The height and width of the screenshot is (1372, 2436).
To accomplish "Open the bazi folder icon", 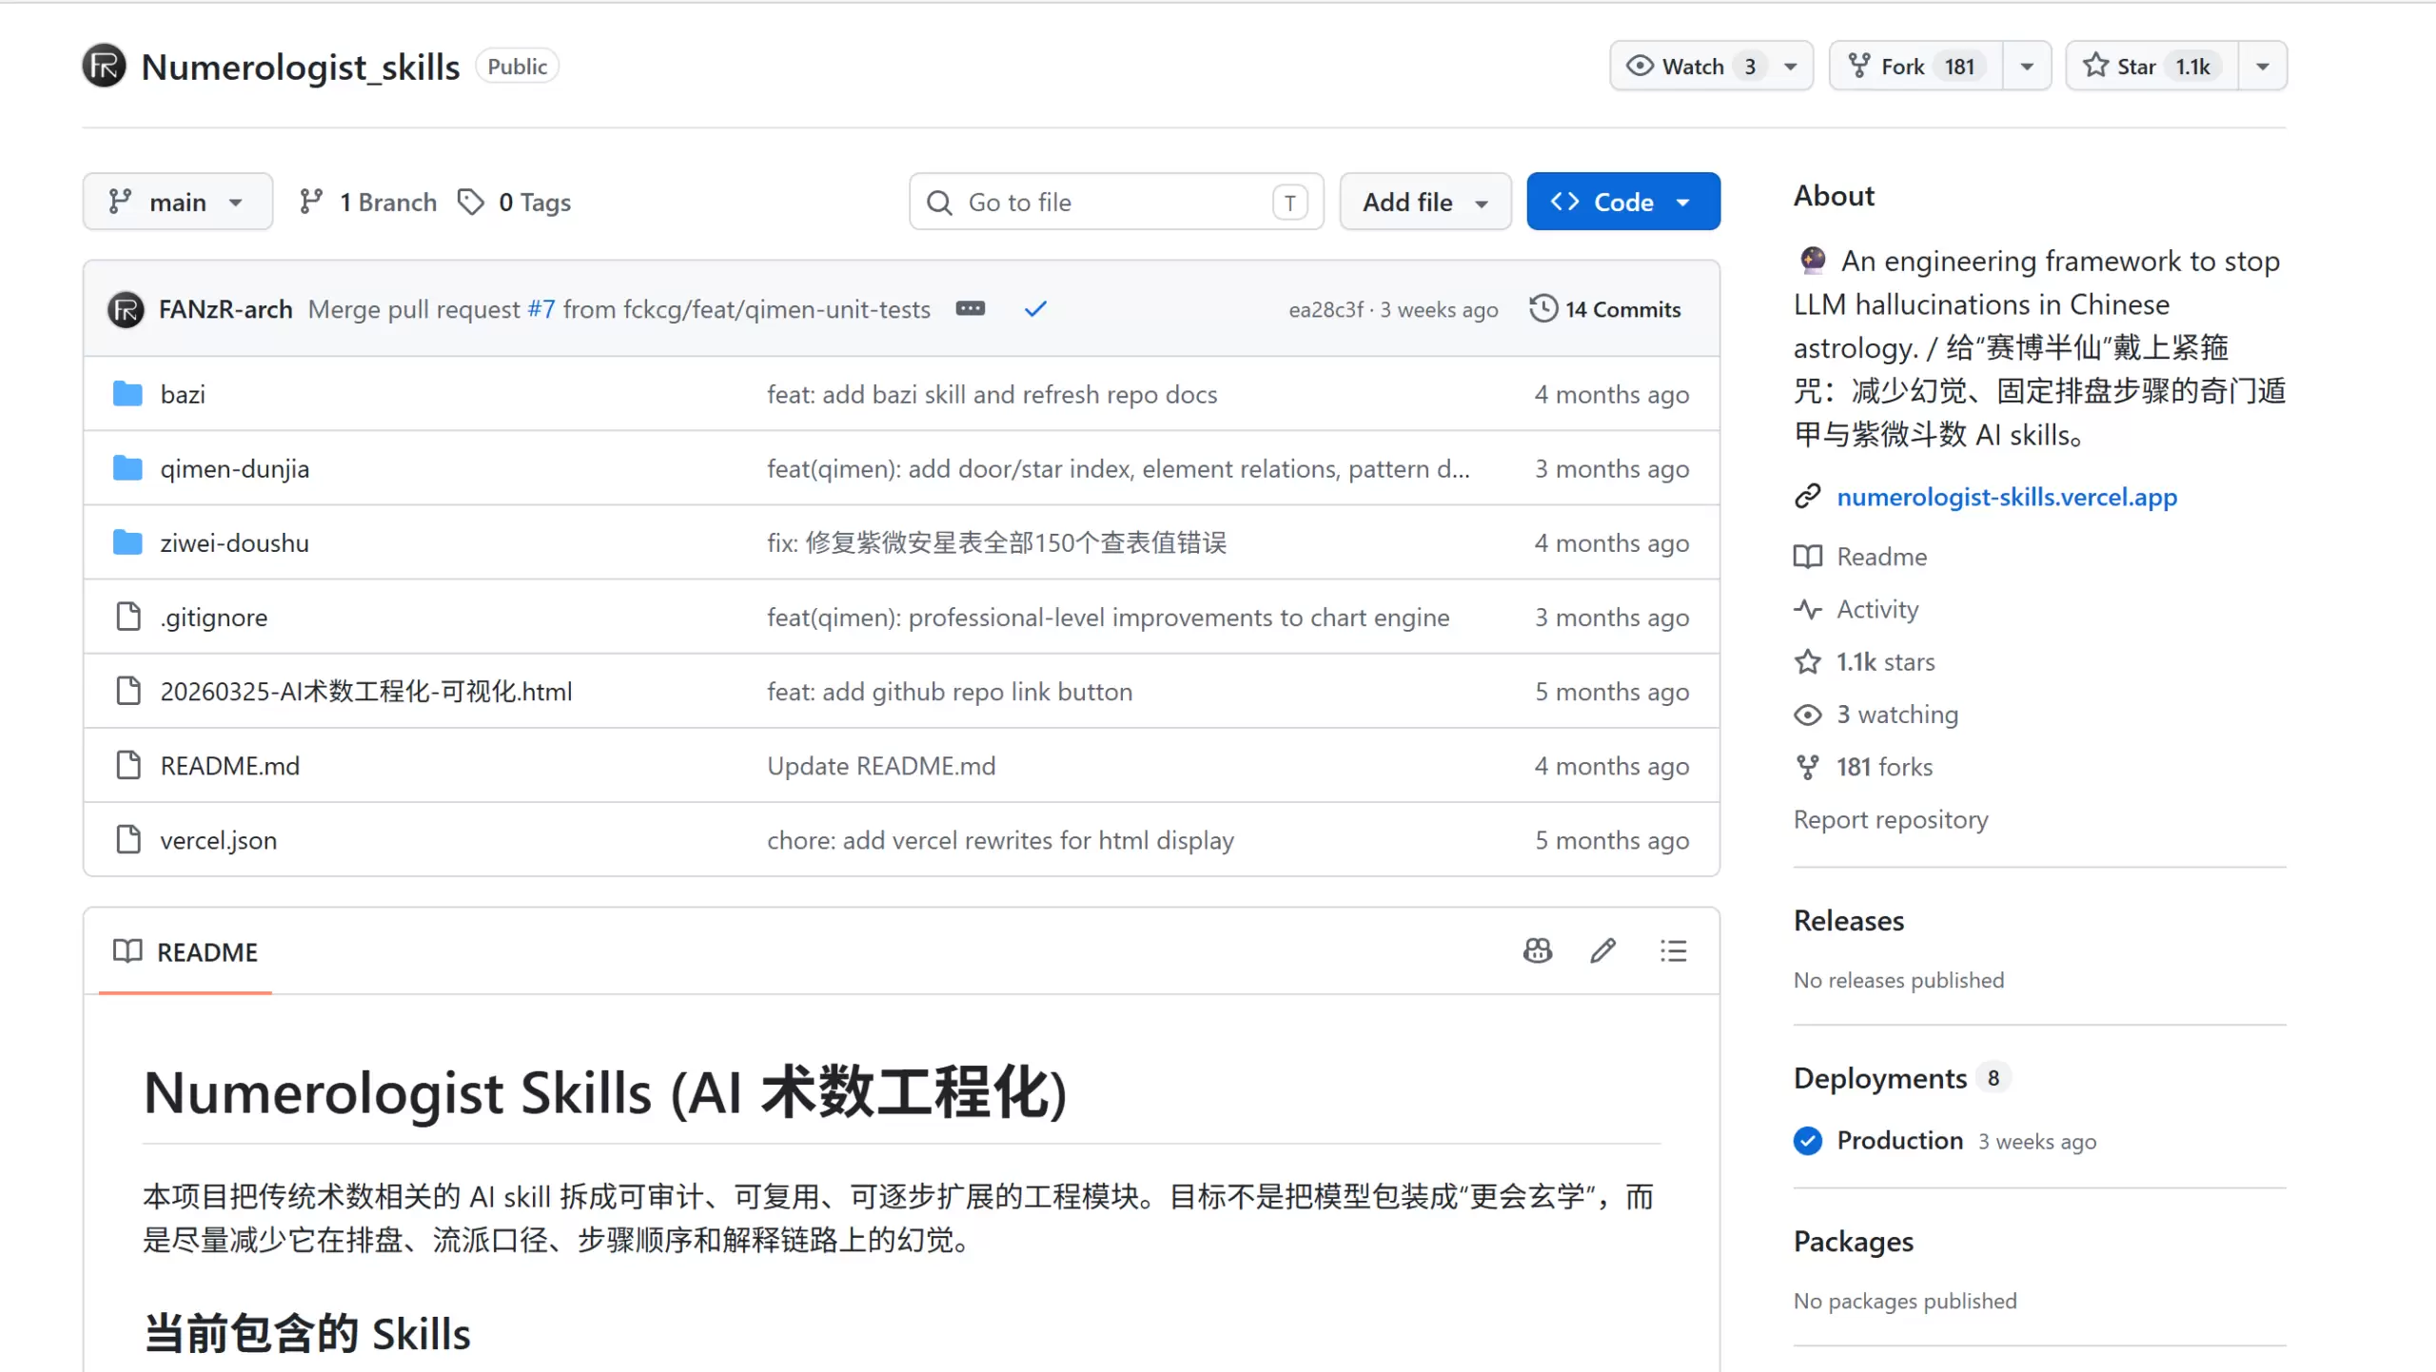I will point(128,394).
